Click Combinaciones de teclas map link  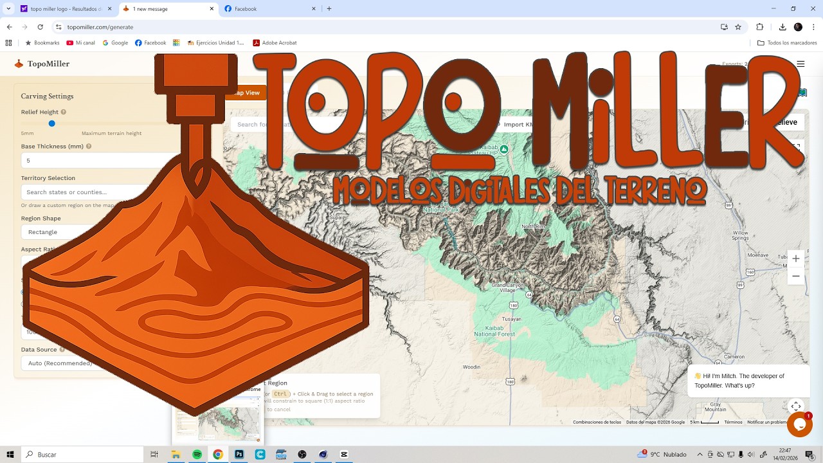[x=597, y=422]
